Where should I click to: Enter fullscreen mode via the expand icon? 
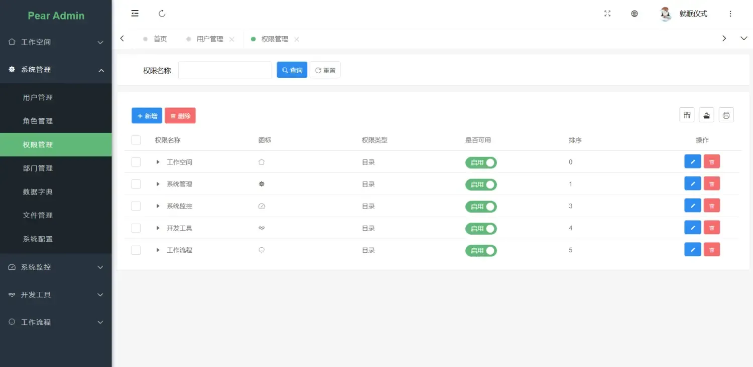(607, 14)
